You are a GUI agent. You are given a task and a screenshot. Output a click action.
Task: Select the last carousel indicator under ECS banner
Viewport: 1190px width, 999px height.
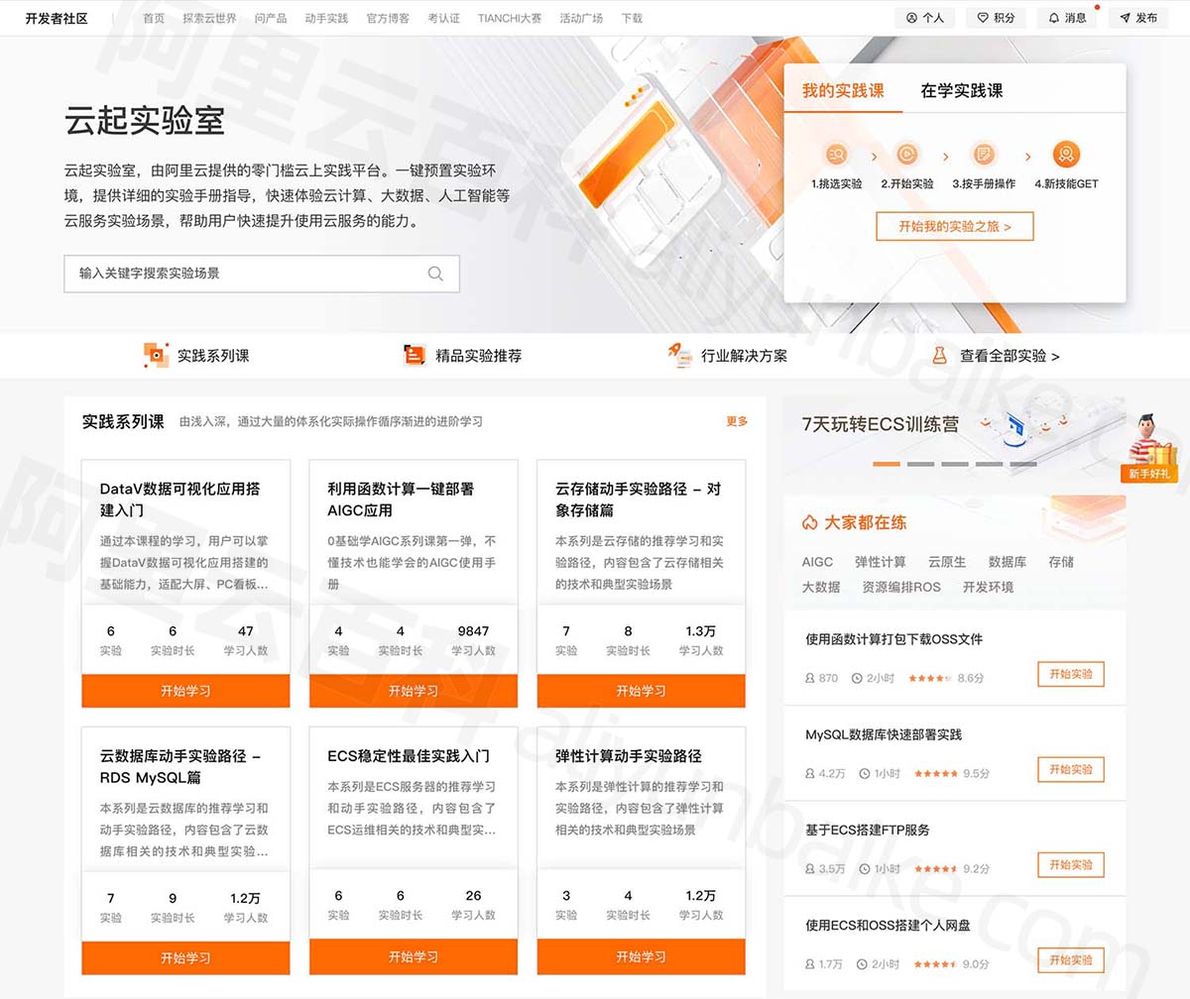coord(1023,464)
